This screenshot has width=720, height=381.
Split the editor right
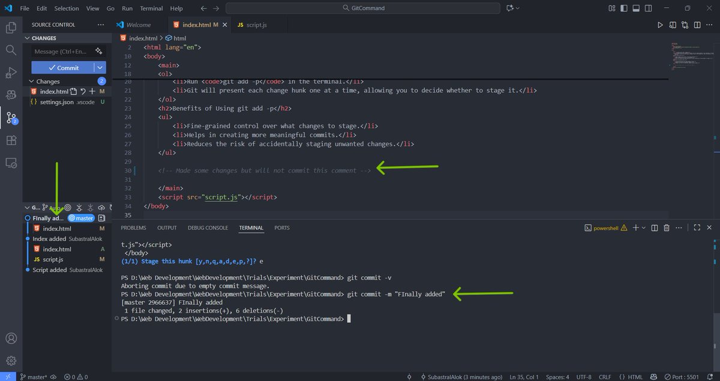pyautogui.click(x=696, y=25)
